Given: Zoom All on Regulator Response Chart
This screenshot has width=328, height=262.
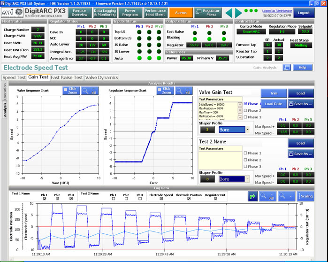Looking at the screenshot, I should (183, 91).
